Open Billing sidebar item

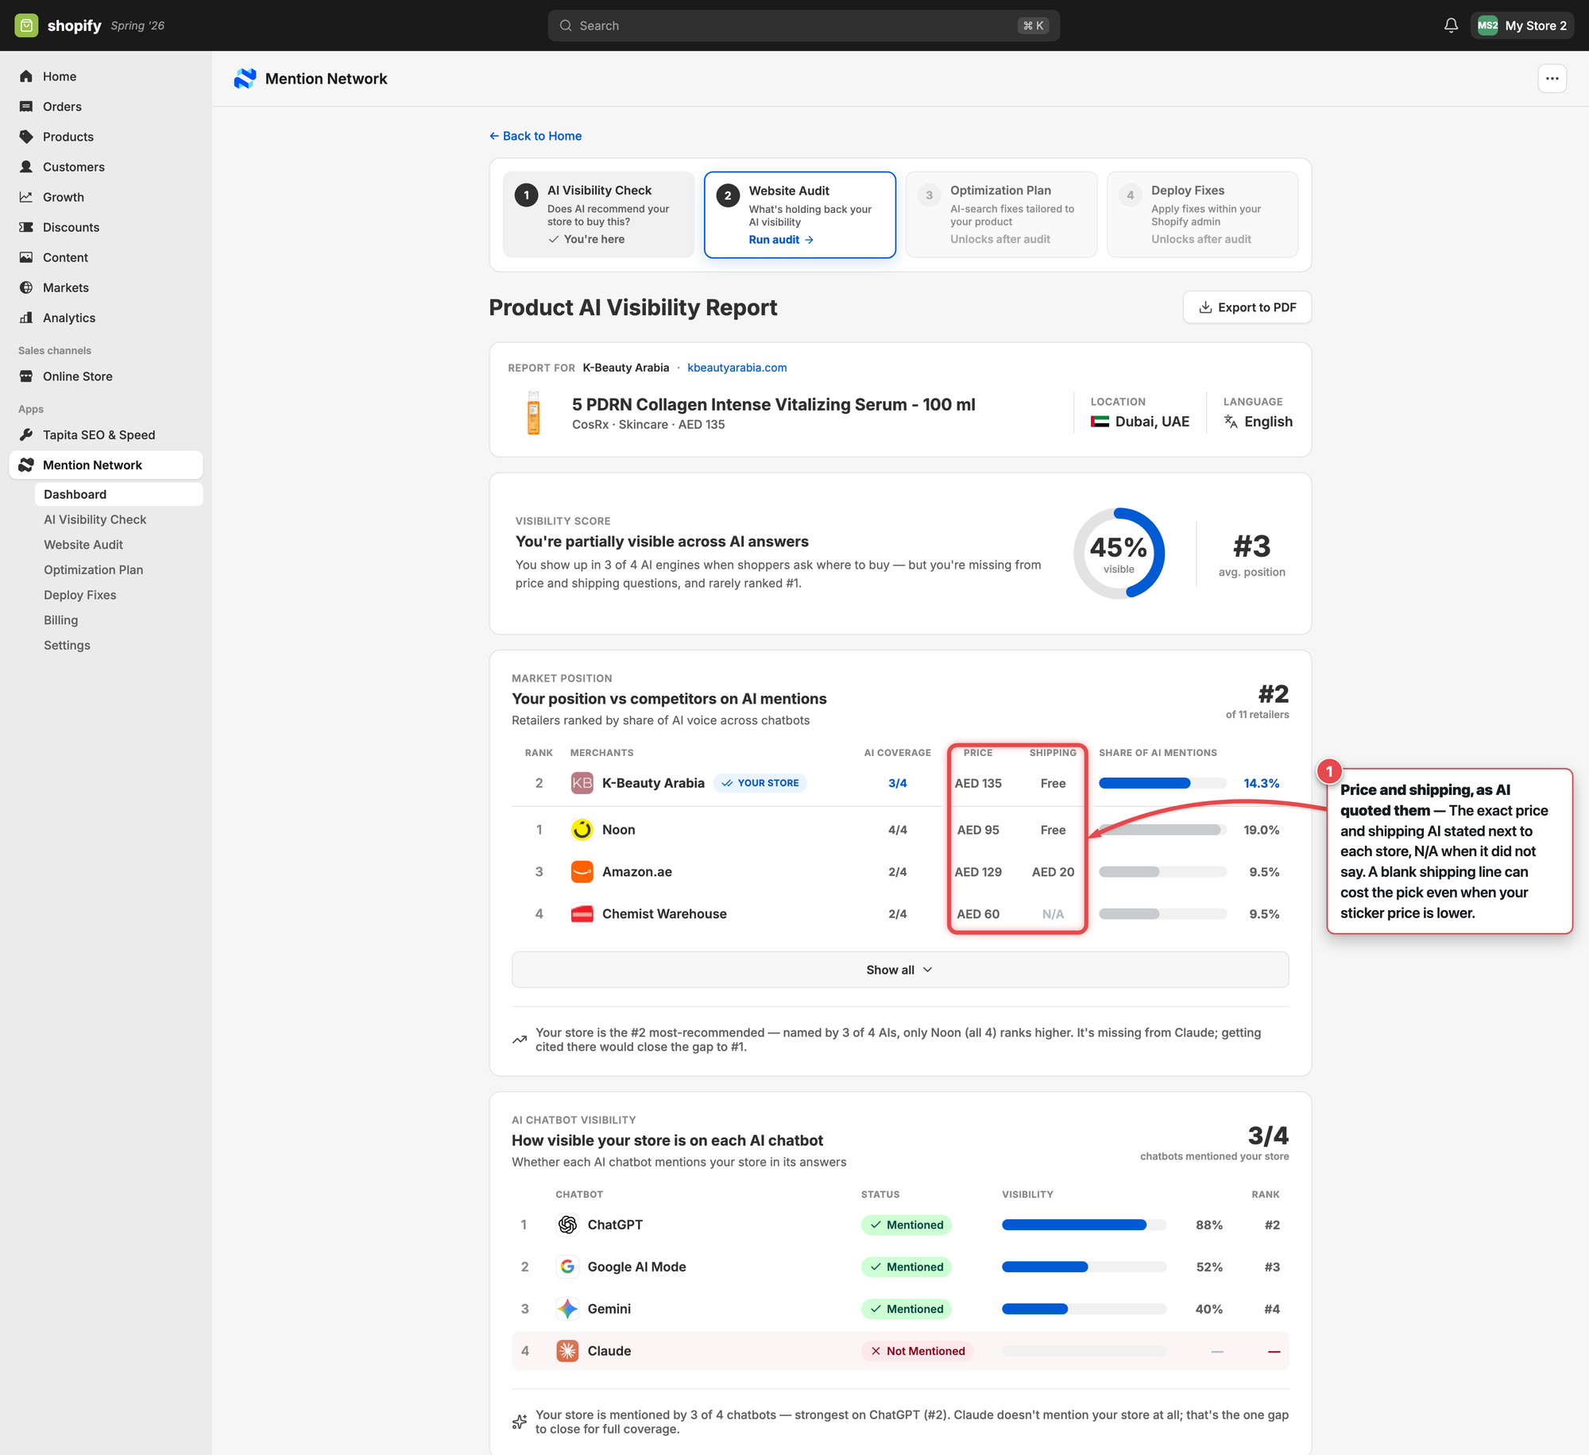click(x=60, y=620)
